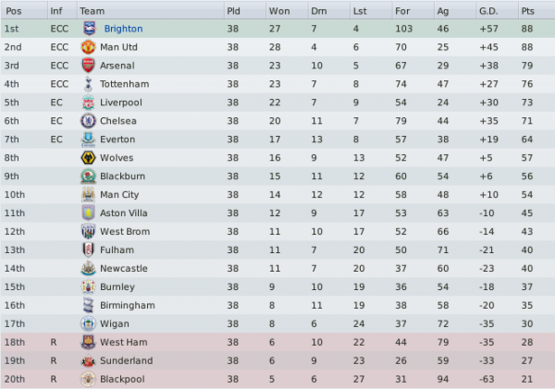
Task: Open the Liverpool club badge
Action: tap(89, 103)
